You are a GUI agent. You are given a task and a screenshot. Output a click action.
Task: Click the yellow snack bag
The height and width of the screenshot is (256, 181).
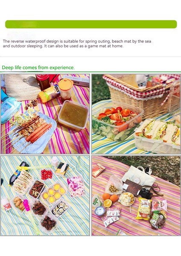[x=143, y=209]
